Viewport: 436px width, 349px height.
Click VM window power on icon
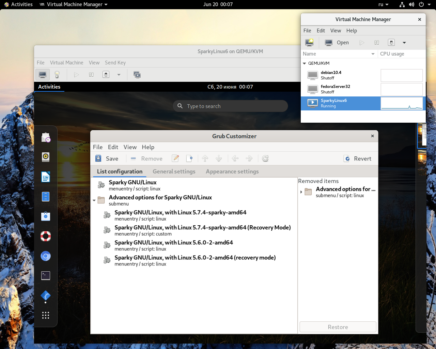tap(76, 75)
